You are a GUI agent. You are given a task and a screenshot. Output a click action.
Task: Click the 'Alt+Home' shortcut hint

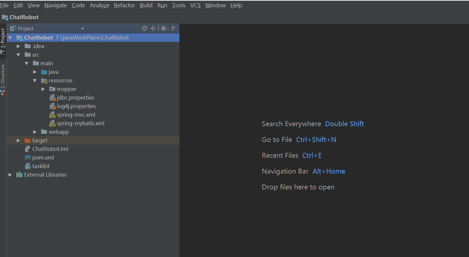coord(329,171)
